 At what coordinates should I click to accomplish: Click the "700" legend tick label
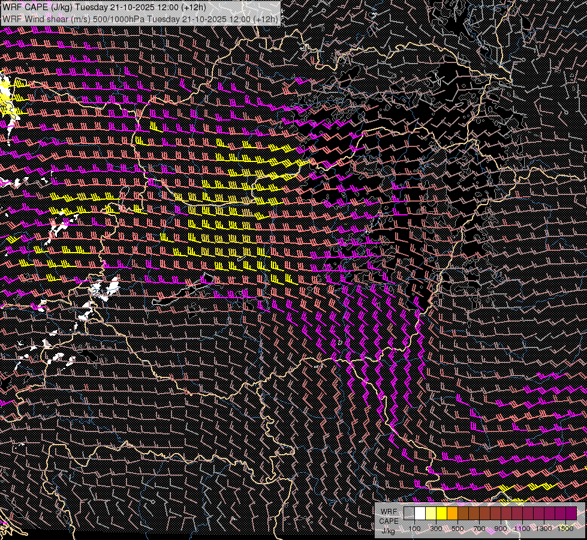click(x=479, y=529)
